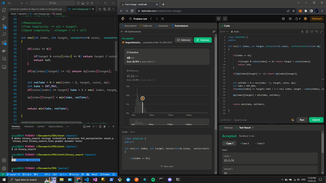Screen dimensions: 326x183
Task: Bookmark the code in the LeetCode editor
Action: (x=307, y=31)
